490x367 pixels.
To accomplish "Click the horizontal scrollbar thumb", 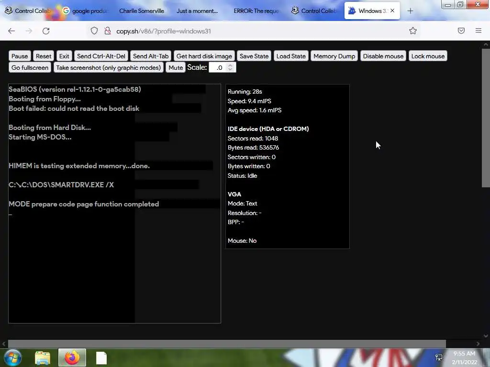I will tap(227, 344).
